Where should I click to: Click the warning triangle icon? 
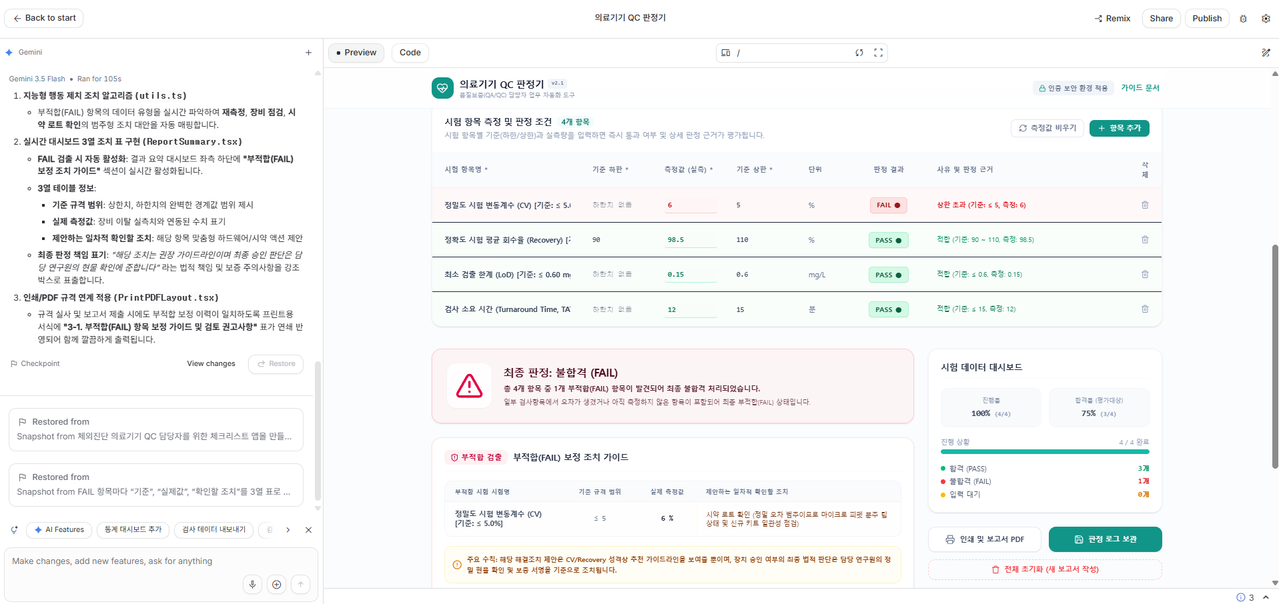(x=469, y=385)
